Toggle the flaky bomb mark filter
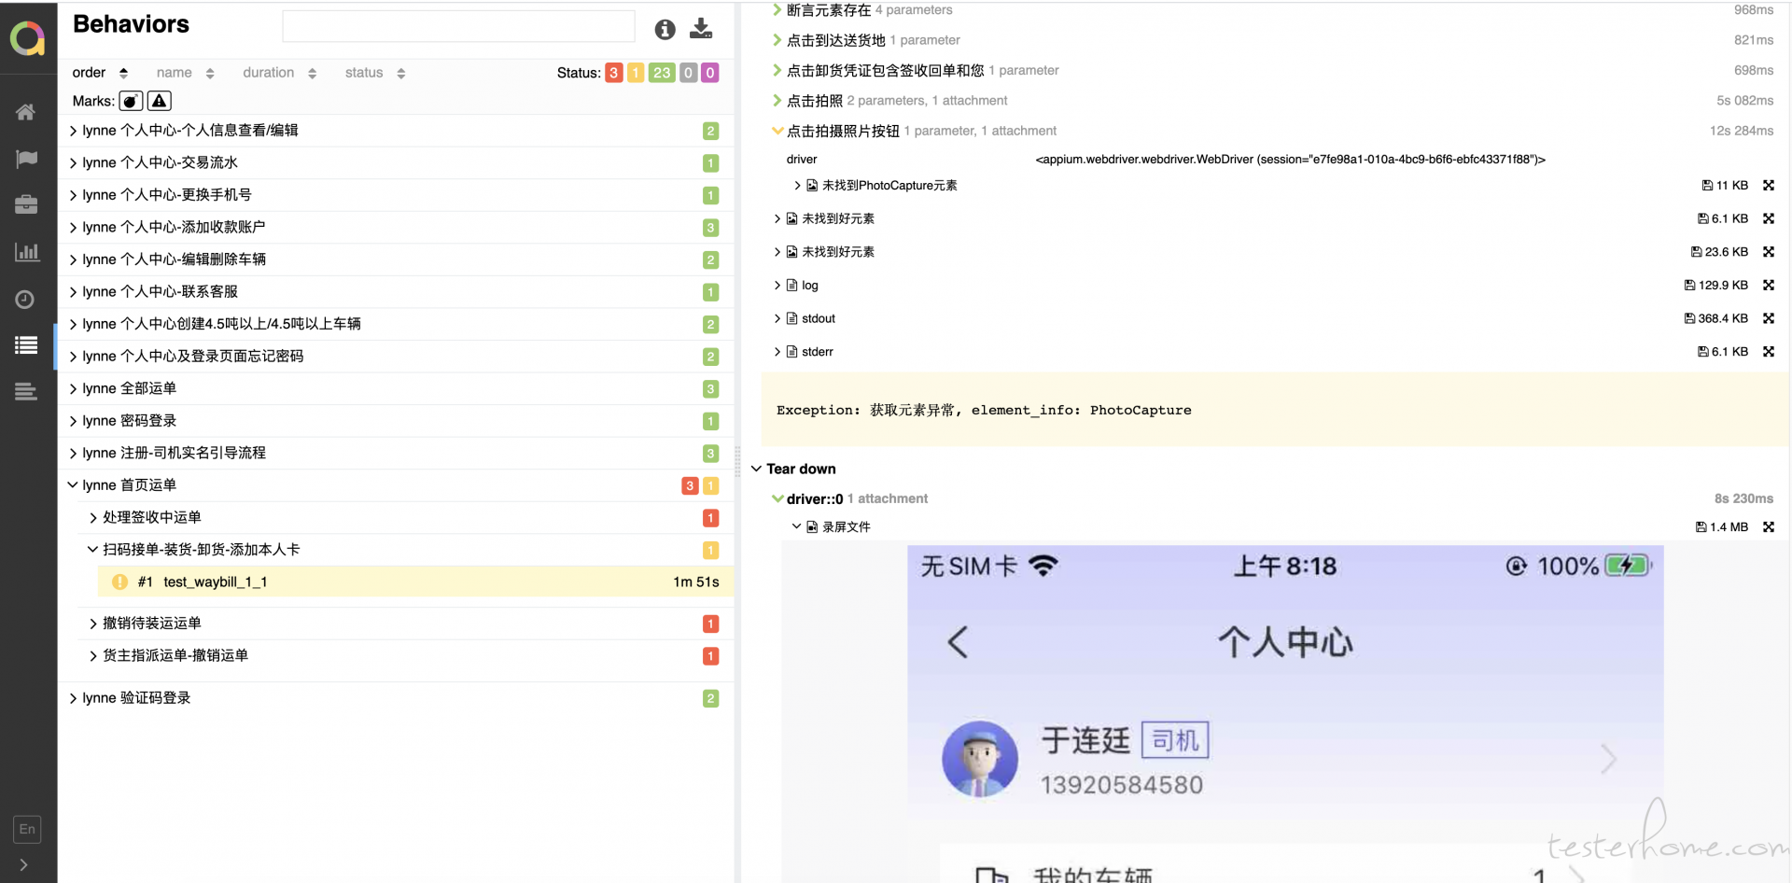1792x883 pixels. [132, 101]
